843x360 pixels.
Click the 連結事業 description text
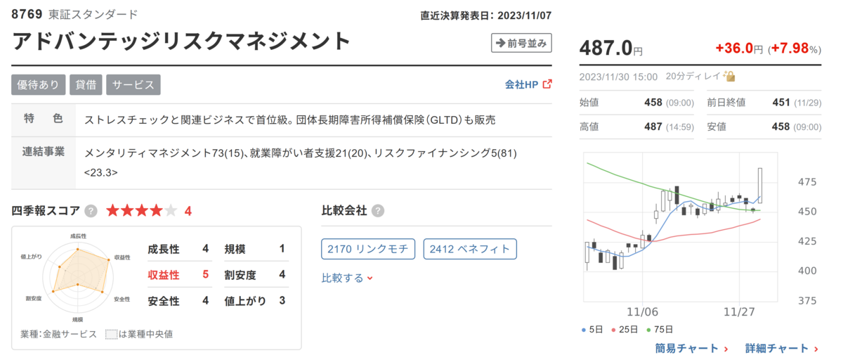[301, 162]
